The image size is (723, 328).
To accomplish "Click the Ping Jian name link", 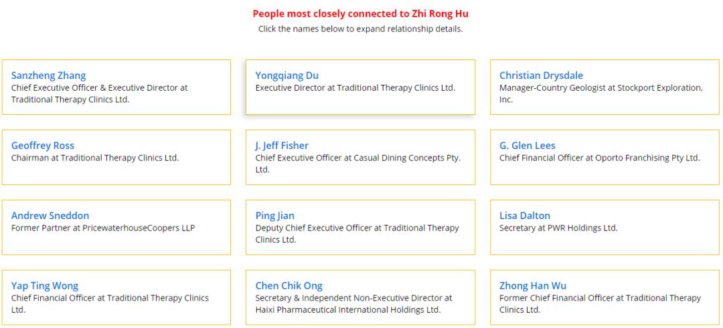I will pyautogui.click(x=274, y=216).
